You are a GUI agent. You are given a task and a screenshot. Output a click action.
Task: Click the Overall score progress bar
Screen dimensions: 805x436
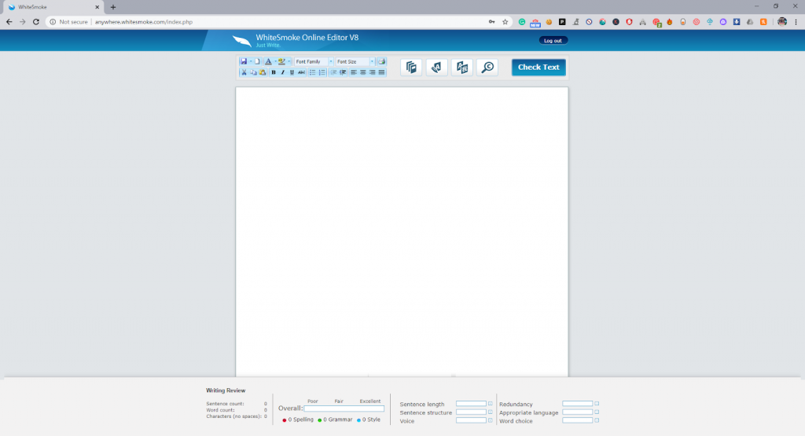(344, 409)
